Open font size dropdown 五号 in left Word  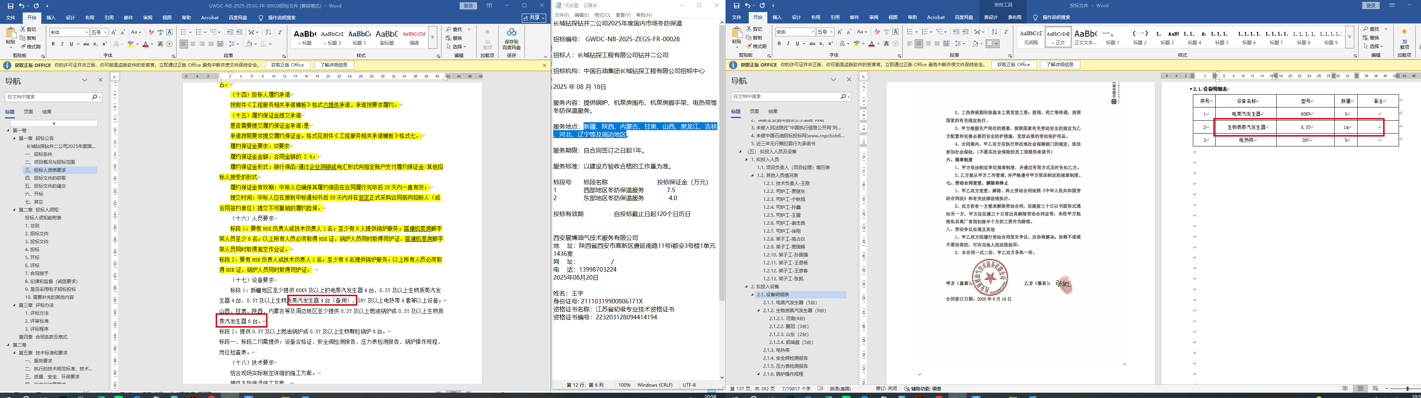[x=105, y=33]
